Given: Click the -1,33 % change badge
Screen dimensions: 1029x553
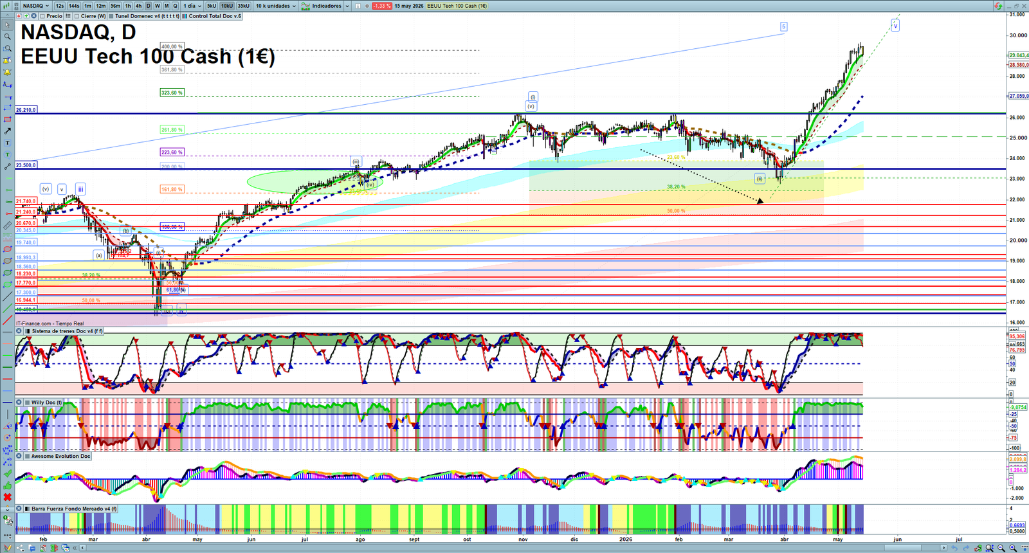Looking at the screenshot, I should (x=382, y=6).
